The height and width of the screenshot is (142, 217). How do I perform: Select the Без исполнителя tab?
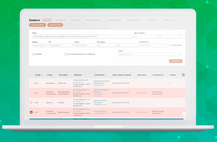pos(95,20)
